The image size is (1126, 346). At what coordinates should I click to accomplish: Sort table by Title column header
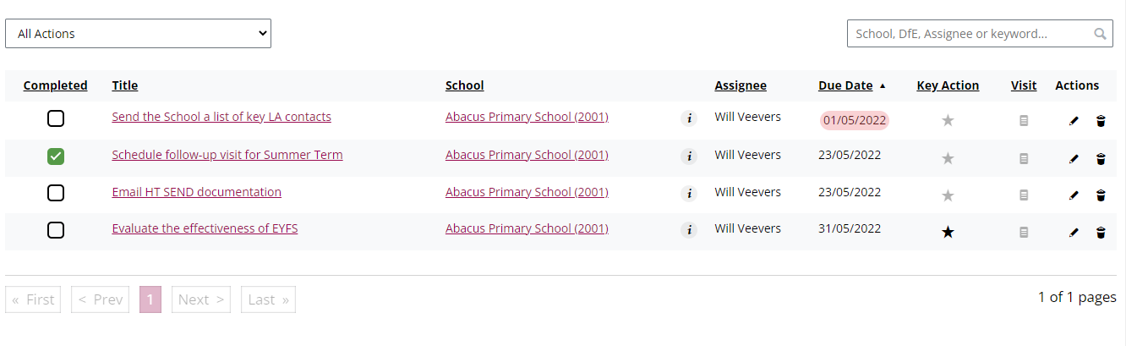click(x=125, y=85)
